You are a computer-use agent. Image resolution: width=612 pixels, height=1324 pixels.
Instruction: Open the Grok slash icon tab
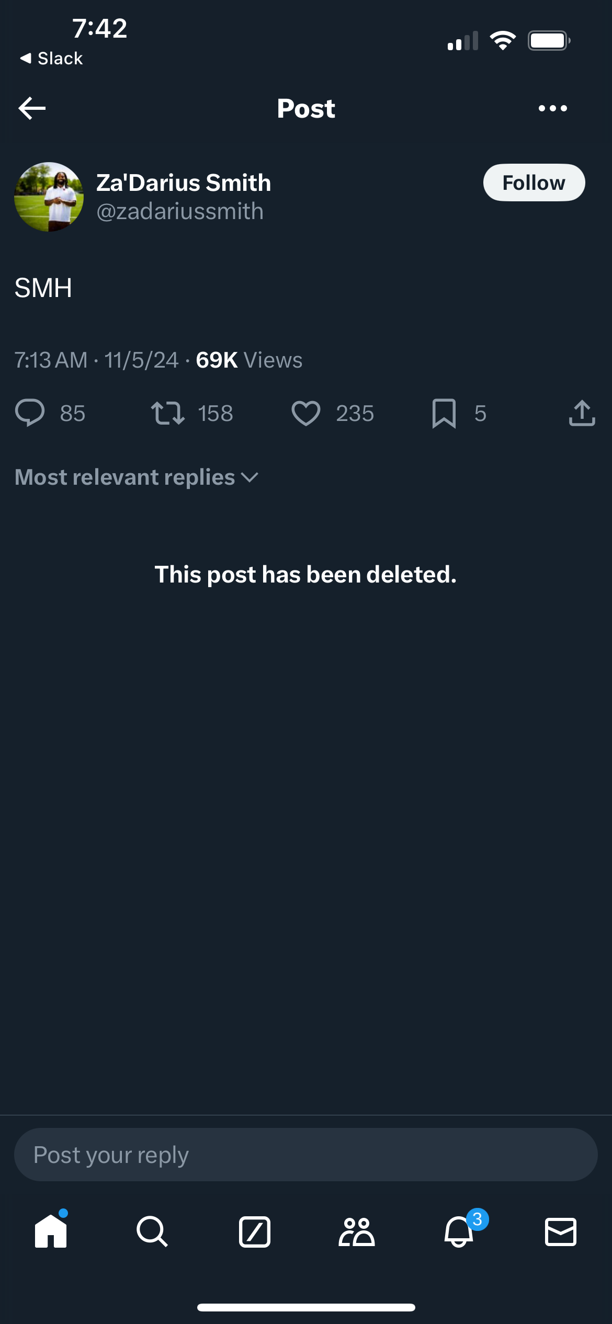(x=255, y=1231)
